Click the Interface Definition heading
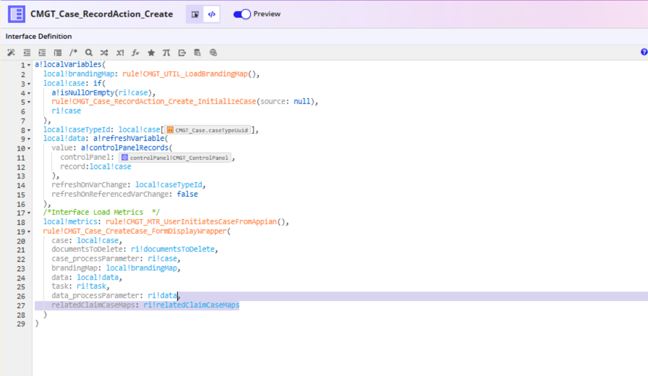The height and width of the screenshot is (376, 648). tap(39, 36)
